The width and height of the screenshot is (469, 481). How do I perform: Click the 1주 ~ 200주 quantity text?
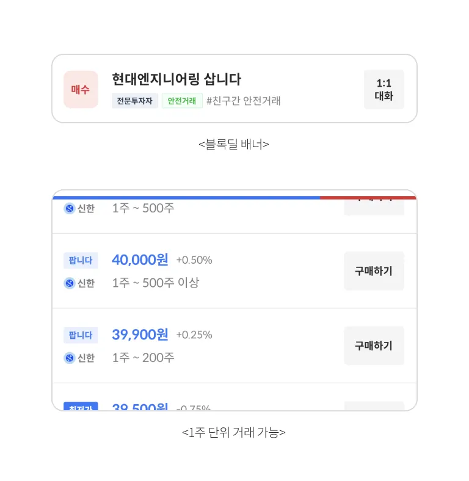(143, 357)
